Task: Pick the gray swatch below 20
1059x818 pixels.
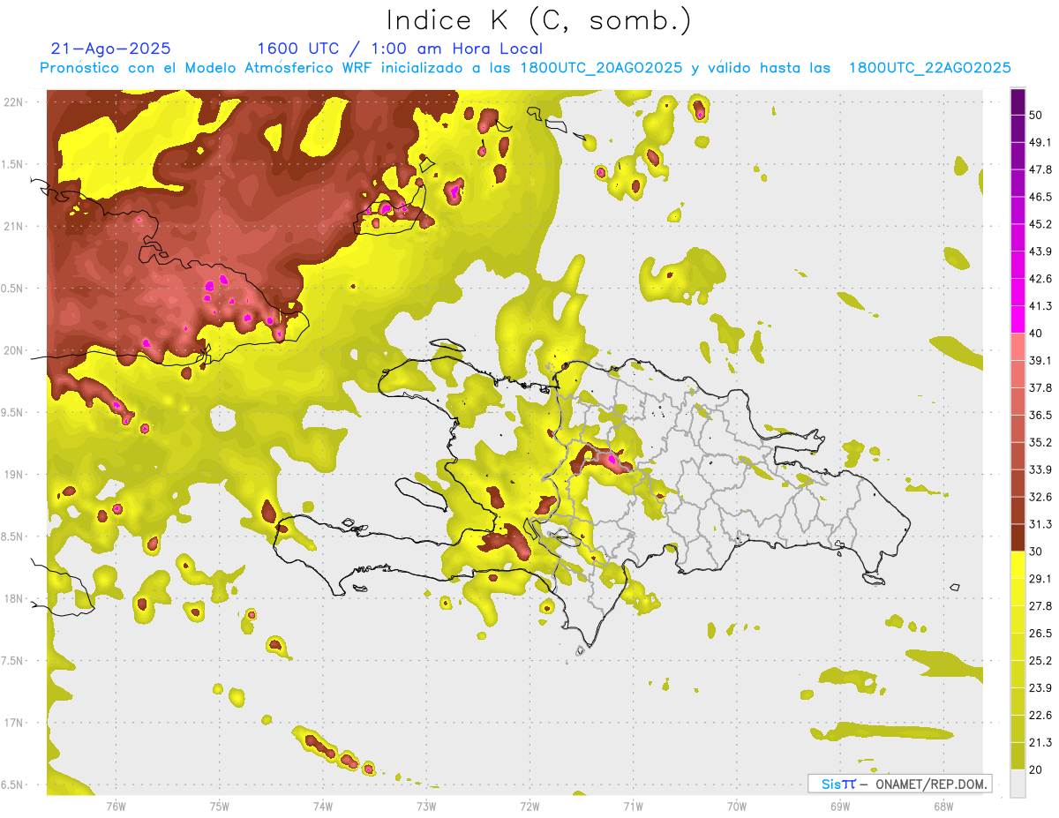Action: pyautogui.click(x=1018, y=784)
